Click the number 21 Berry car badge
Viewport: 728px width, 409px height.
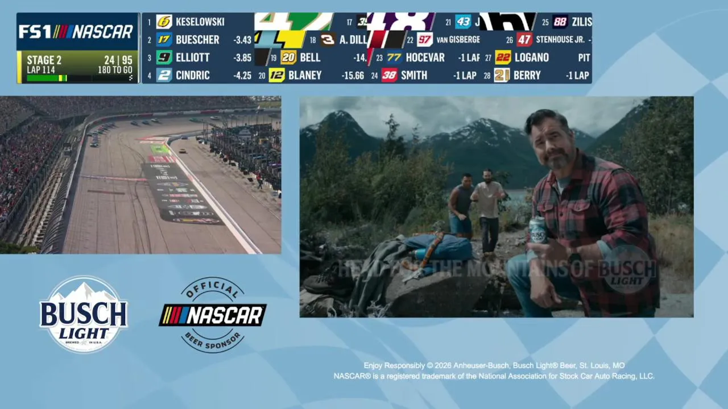tap(502, 75)
